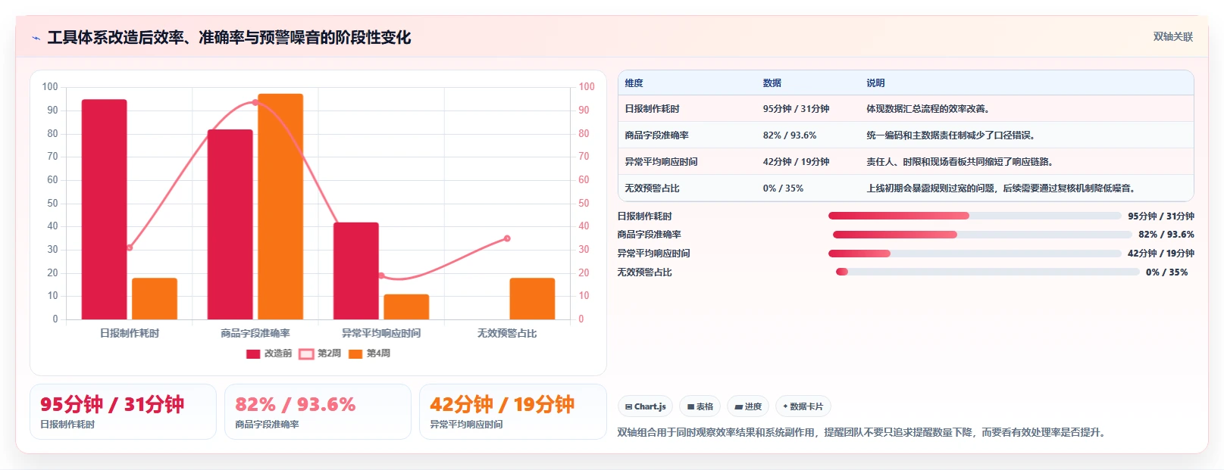
Task: Click table cell 42分钟 / 19分钟
Action: tap(796, 162)
